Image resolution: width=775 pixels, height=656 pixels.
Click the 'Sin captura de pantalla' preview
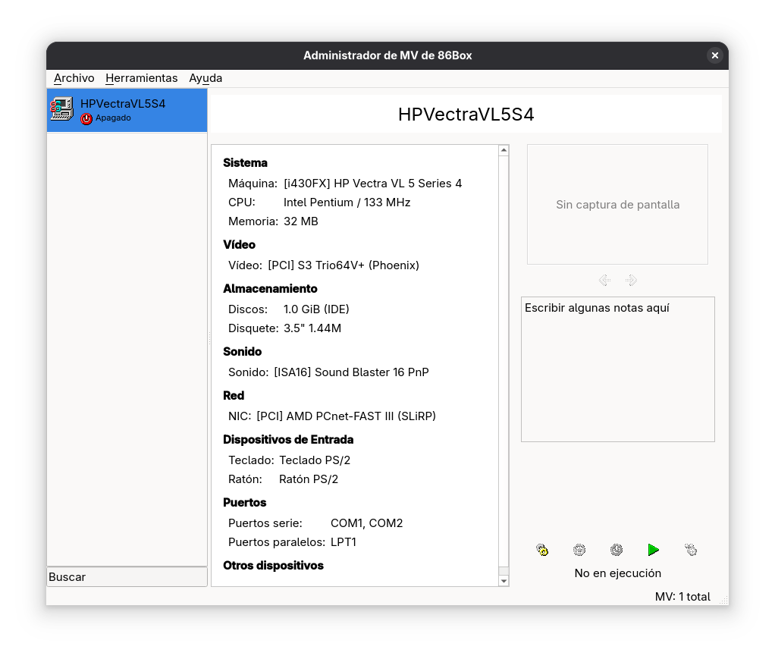coord(617,204)
